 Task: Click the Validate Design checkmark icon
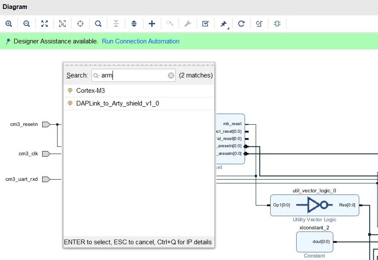coord(205,23)
